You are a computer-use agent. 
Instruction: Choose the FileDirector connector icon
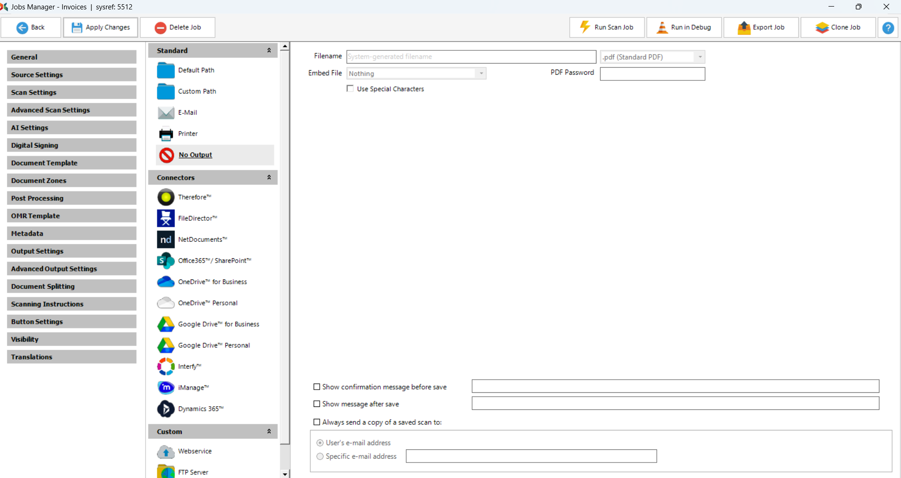[x=166, y=218]
